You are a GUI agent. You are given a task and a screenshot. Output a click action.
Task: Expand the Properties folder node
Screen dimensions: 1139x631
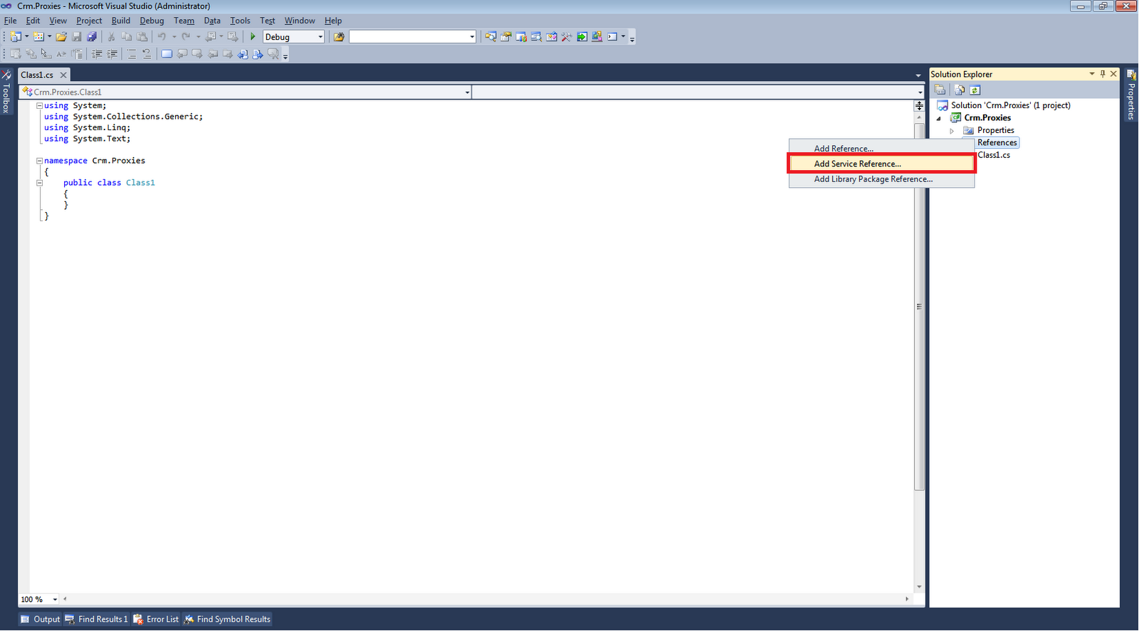click(x=952, y=131)
